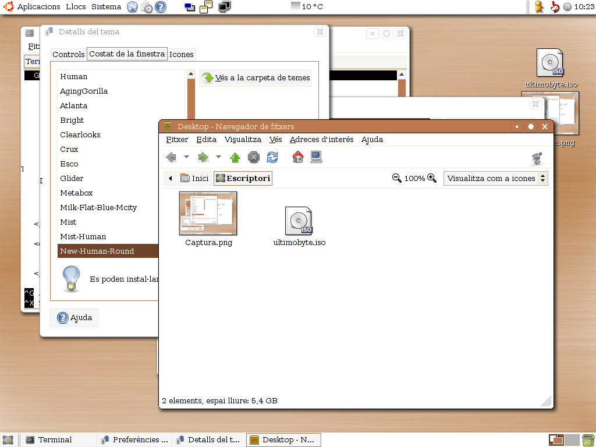Image resolution: width=596 pixels, height=447 pixels.
Task: Click the overlapping windows panel icon
Action: [x=206, y=7]
